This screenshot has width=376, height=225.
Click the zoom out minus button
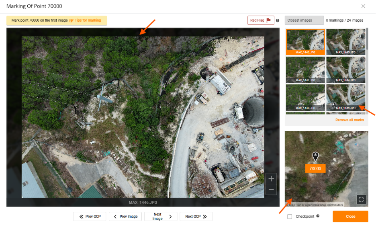click(x=271, y=189)
